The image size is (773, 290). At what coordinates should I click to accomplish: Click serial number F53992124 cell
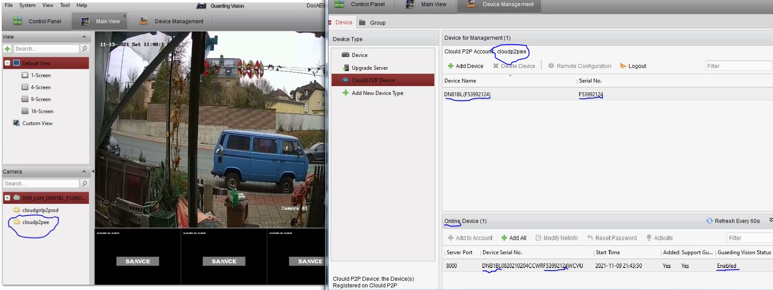click(x=591, y=94)
